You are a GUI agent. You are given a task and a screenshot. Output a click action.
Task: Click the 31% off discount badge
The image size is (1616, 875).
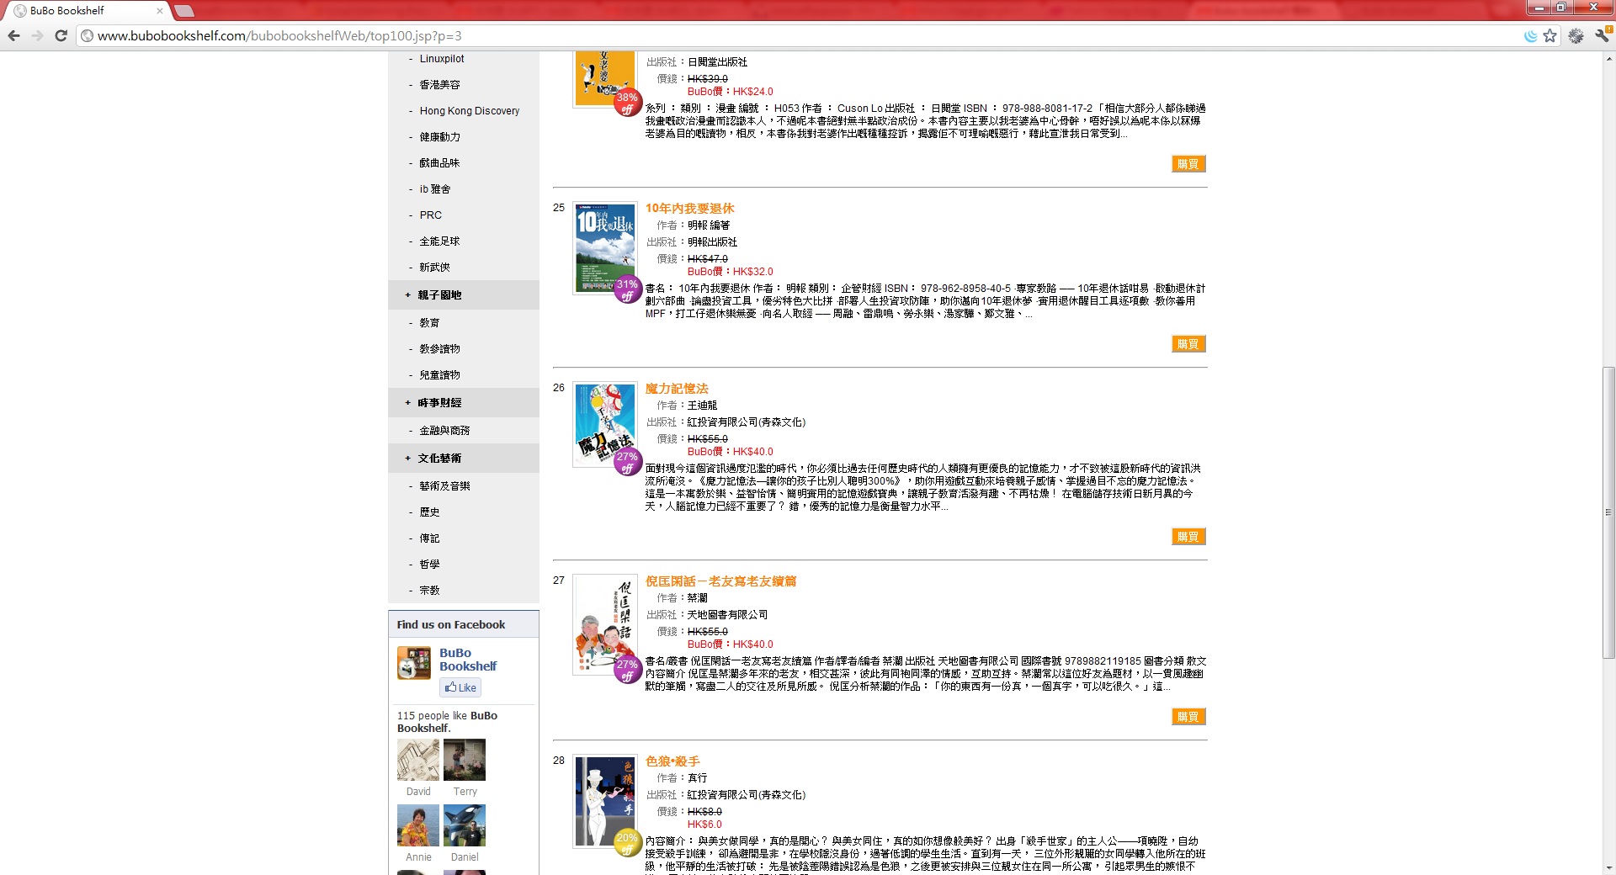(627, 289)
